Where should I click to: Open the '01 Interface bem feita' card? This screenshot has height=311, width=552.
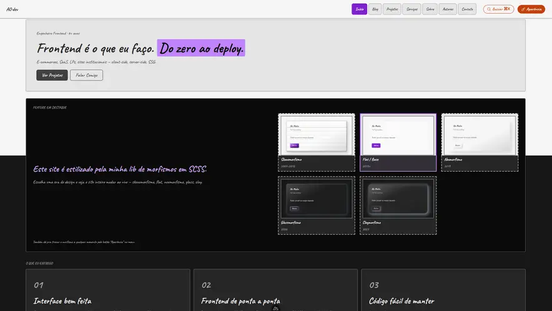[108, 290]
